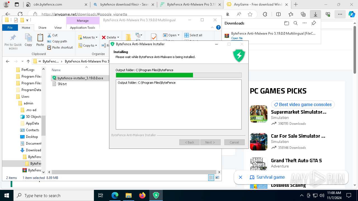Open recent locations dropdown in Explorer
This screenshot has height=201, width=358.
click(22, 61)
